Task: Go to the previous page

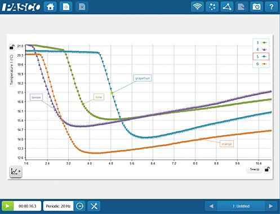Action: (x=211, y=206)
